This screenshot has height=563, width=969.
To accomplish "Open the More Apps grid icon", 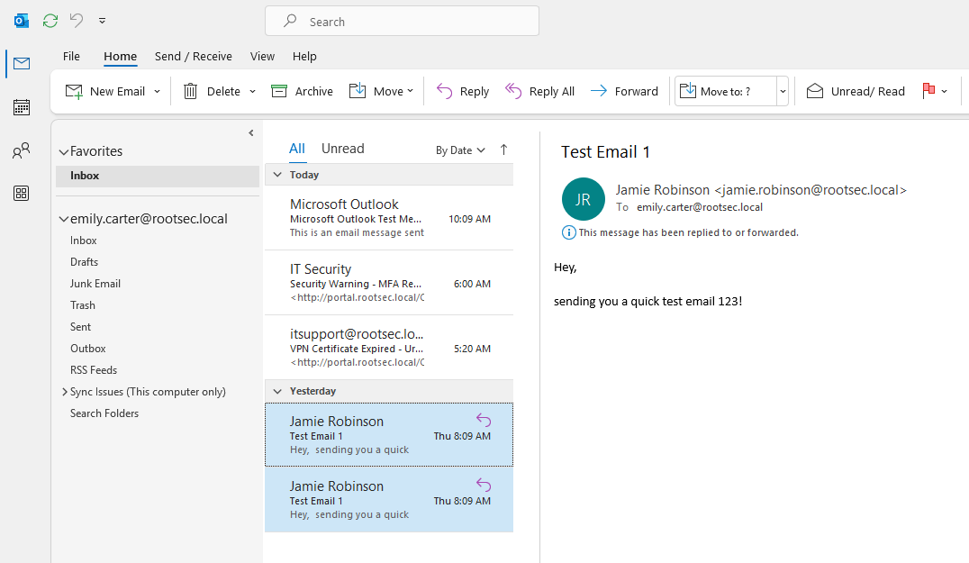I will pyautogui.click(x=22, y=194).
